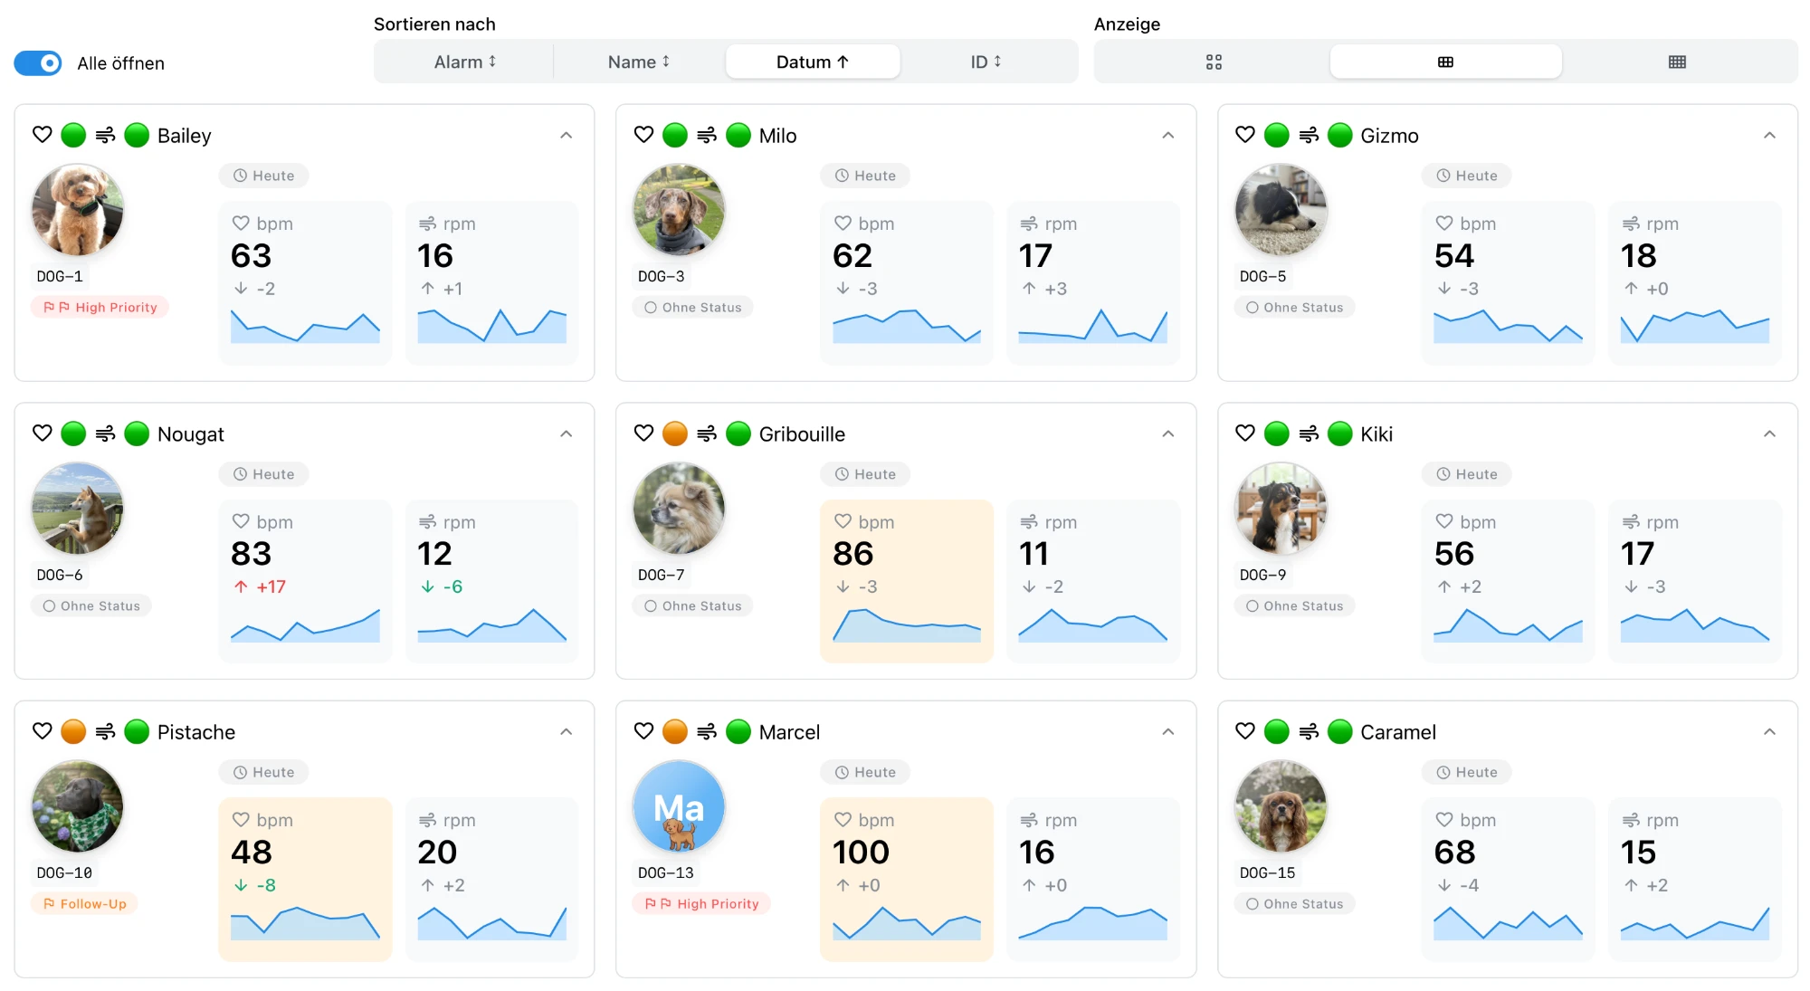Image resolution: width=1810 pixels, height=991 pixels.
Task: Collapse Bailey's card
Action: (567, 136)
